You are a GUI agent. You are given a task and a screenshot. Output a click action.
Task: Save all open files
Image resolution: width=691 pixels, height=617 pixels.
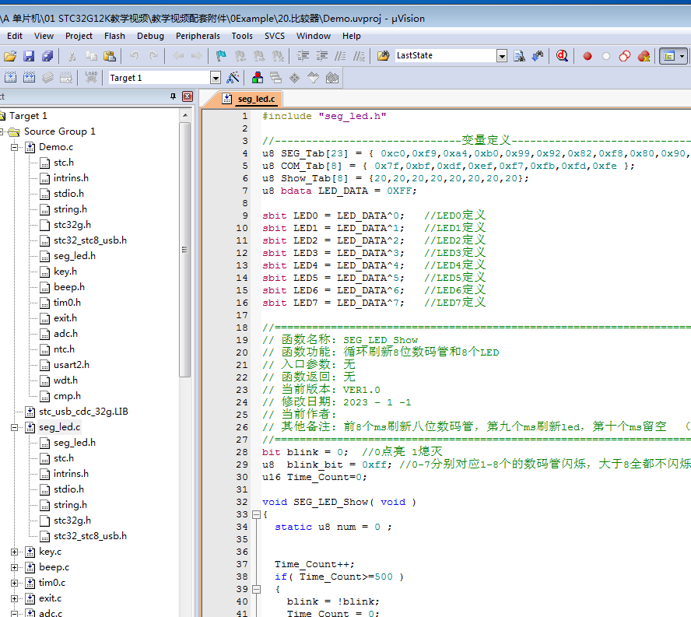point(47,56)
